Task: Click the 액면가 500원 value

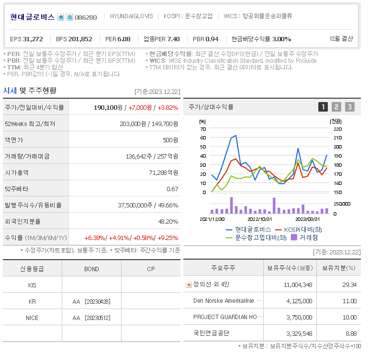Action: [x=170, y=140]
